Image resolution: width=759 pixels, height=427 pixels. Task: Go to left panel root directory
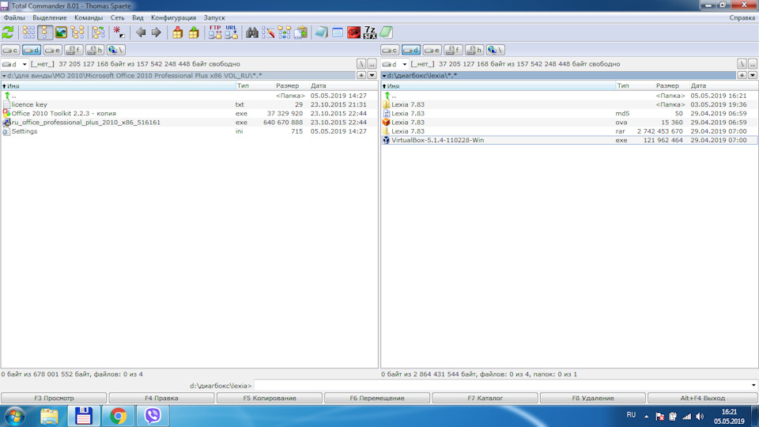(x=361, y=64)
